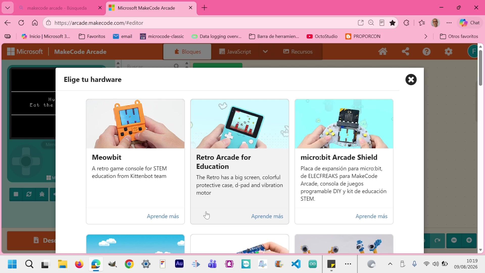The image size is (485, 273).
Task: Open browser extensions puzzle icon
Action: tap(406, 23)
